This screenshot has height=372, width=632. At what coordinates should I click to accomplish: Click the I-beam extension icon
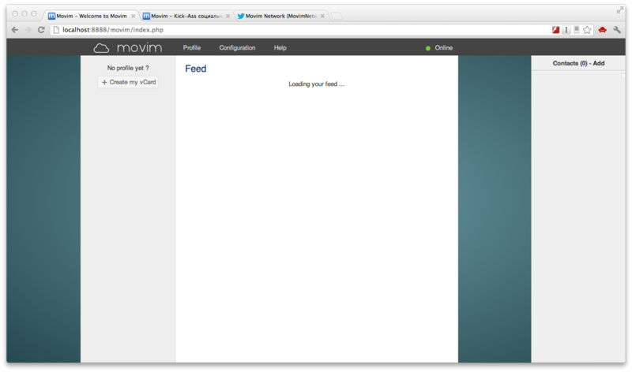tap(566, 30)
